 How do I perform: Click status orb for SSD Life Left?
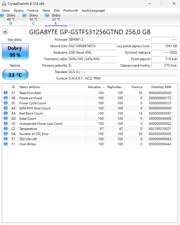(x=6, y=139)
